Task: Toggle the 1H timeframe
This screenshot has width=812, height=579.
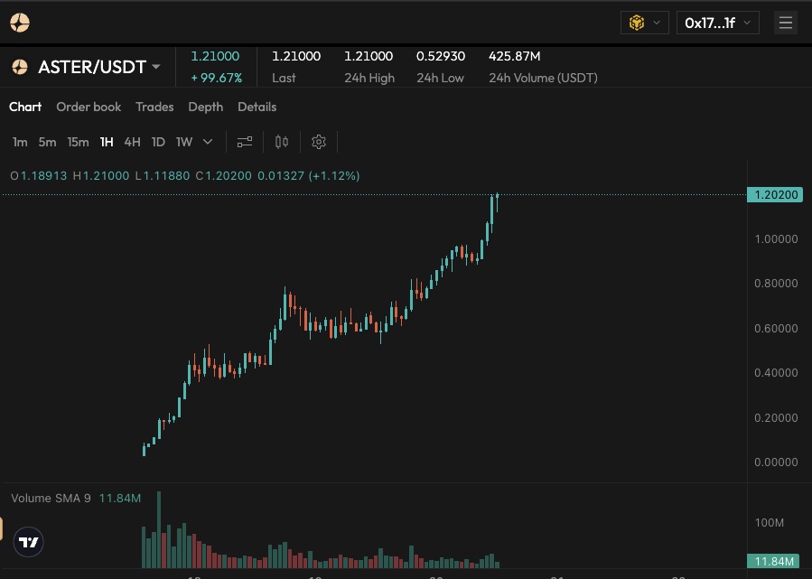Action: [107, 142]
